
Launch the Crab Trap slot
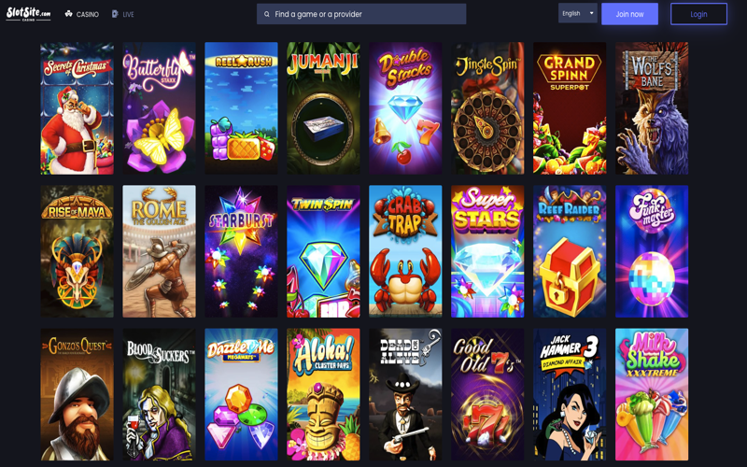[405, 251]
